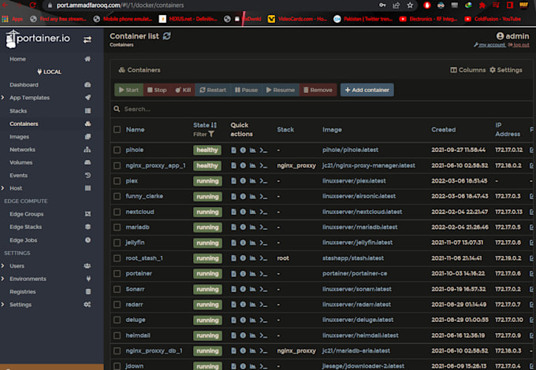Tick the checkbox for pihole container

click(117, 150)
